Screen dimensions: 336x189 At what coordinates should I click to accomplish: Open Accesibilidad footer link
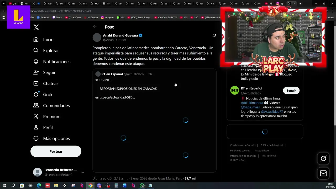262,151
